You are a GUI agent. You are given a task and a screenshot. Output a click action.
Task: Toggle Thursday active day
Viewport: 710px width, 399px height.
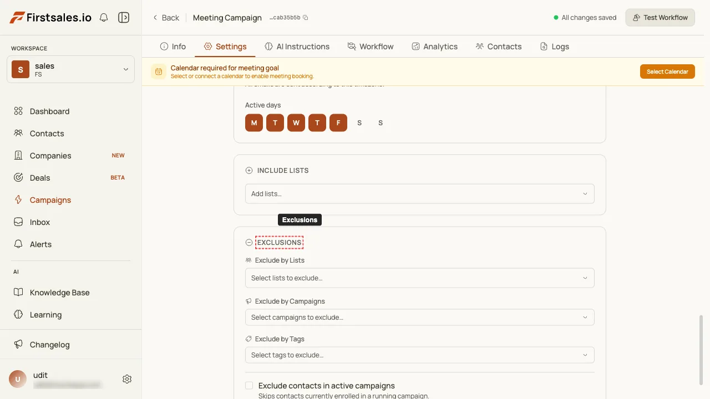pos(317,123)
